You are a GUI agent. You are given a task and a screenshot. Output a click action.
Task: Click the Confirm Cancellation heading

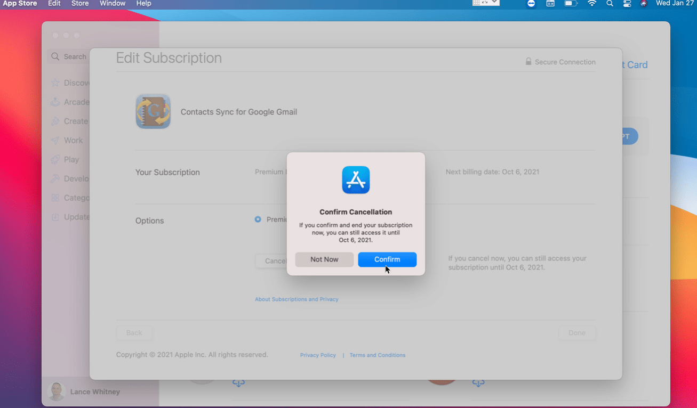[356, 212]
